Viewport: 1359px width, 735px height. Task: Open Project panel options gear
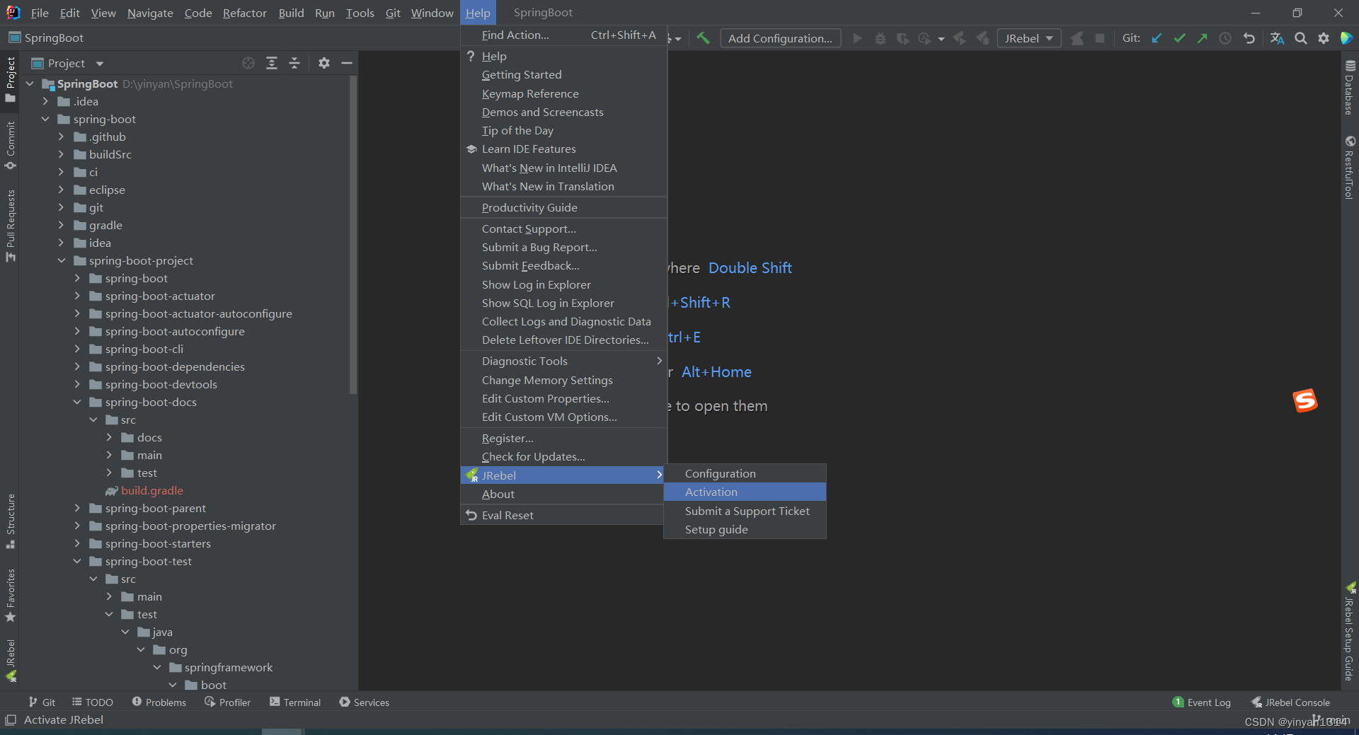323,63
